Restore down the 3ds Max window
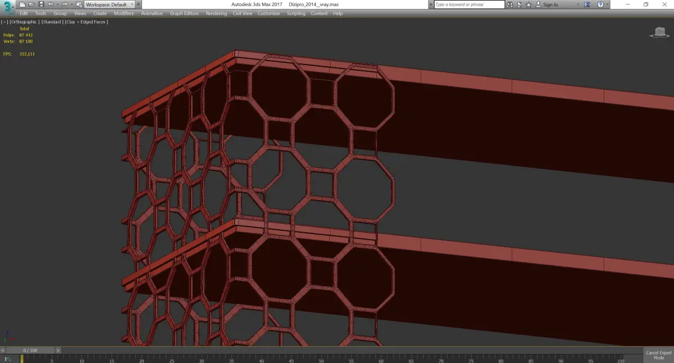Image resolution: width=674 pixels, height=363 pixels. 645,4
